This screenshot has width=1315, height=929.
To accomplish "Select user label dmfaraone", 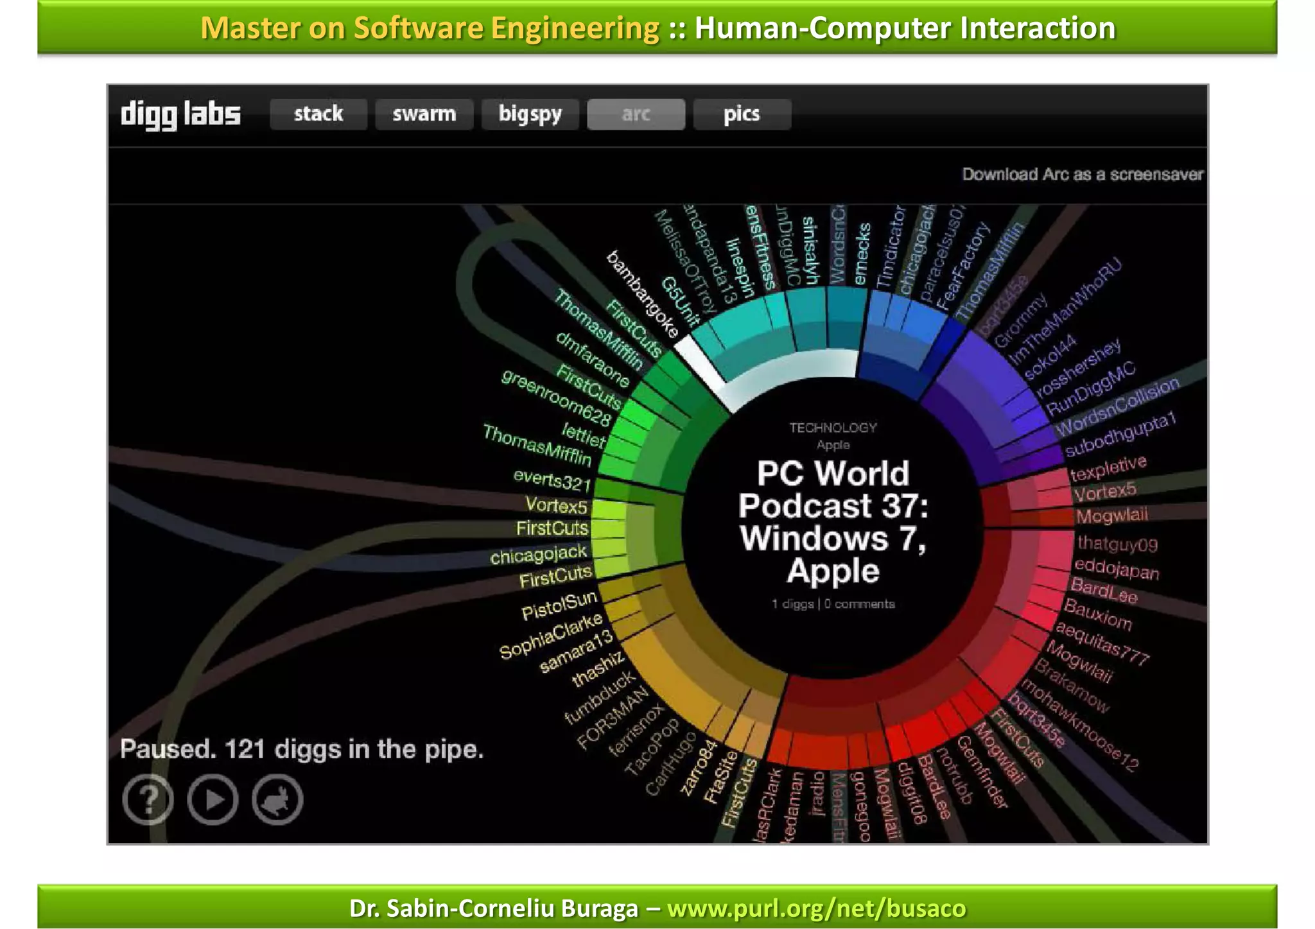I will (593, 360).
